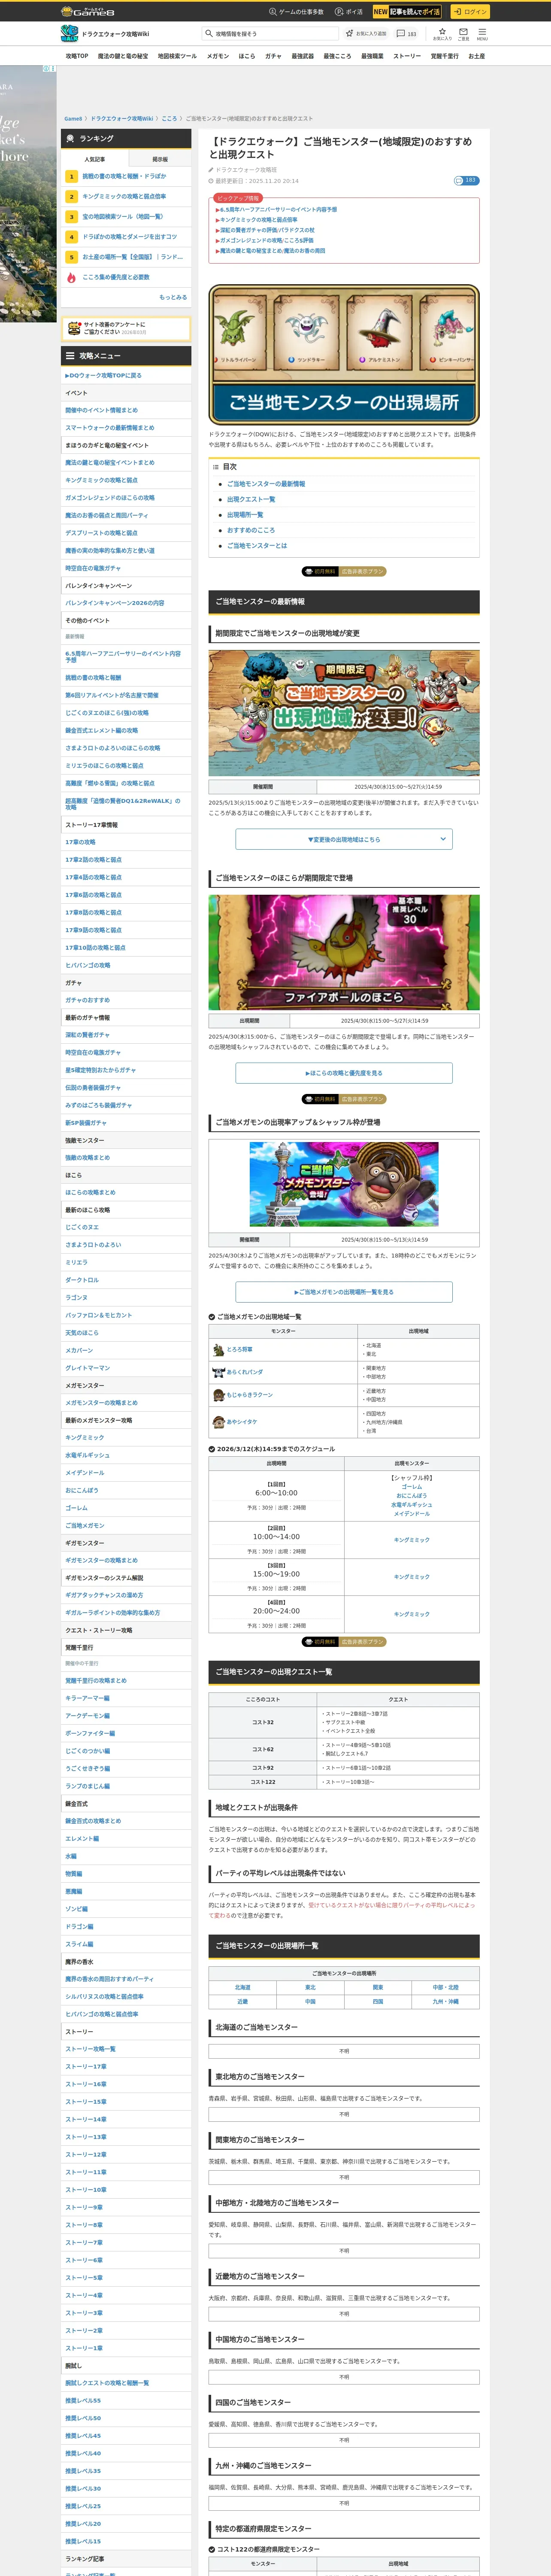
Task: Click the こころ breadcrumb link
Action: click(x=169, y=118)
